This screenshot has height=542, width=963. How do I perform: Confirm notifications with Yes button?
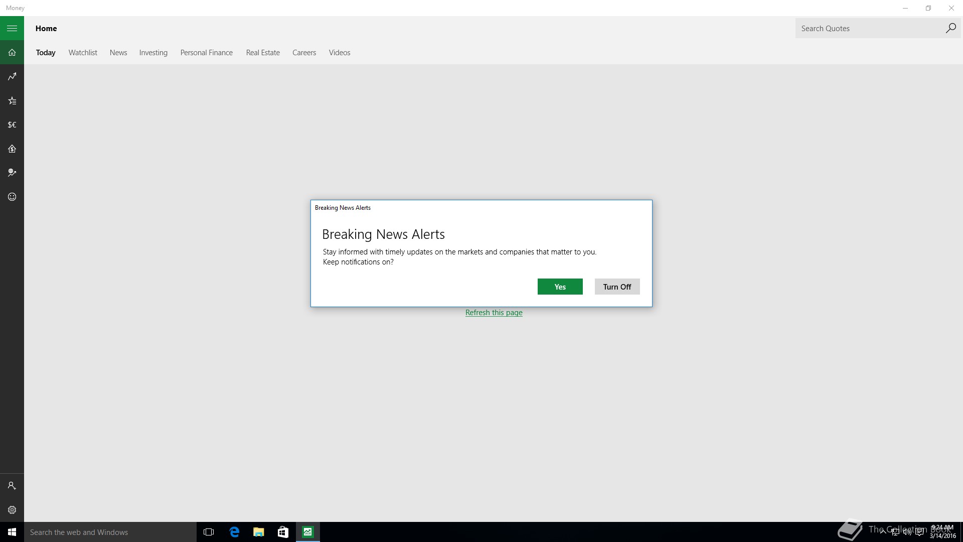pos(560,287)
